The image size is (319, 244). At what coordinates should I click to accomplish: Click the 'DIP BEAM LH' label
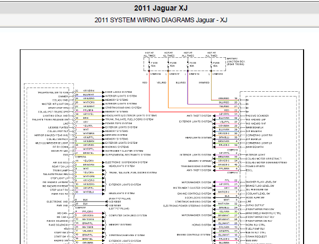(254, 140)
